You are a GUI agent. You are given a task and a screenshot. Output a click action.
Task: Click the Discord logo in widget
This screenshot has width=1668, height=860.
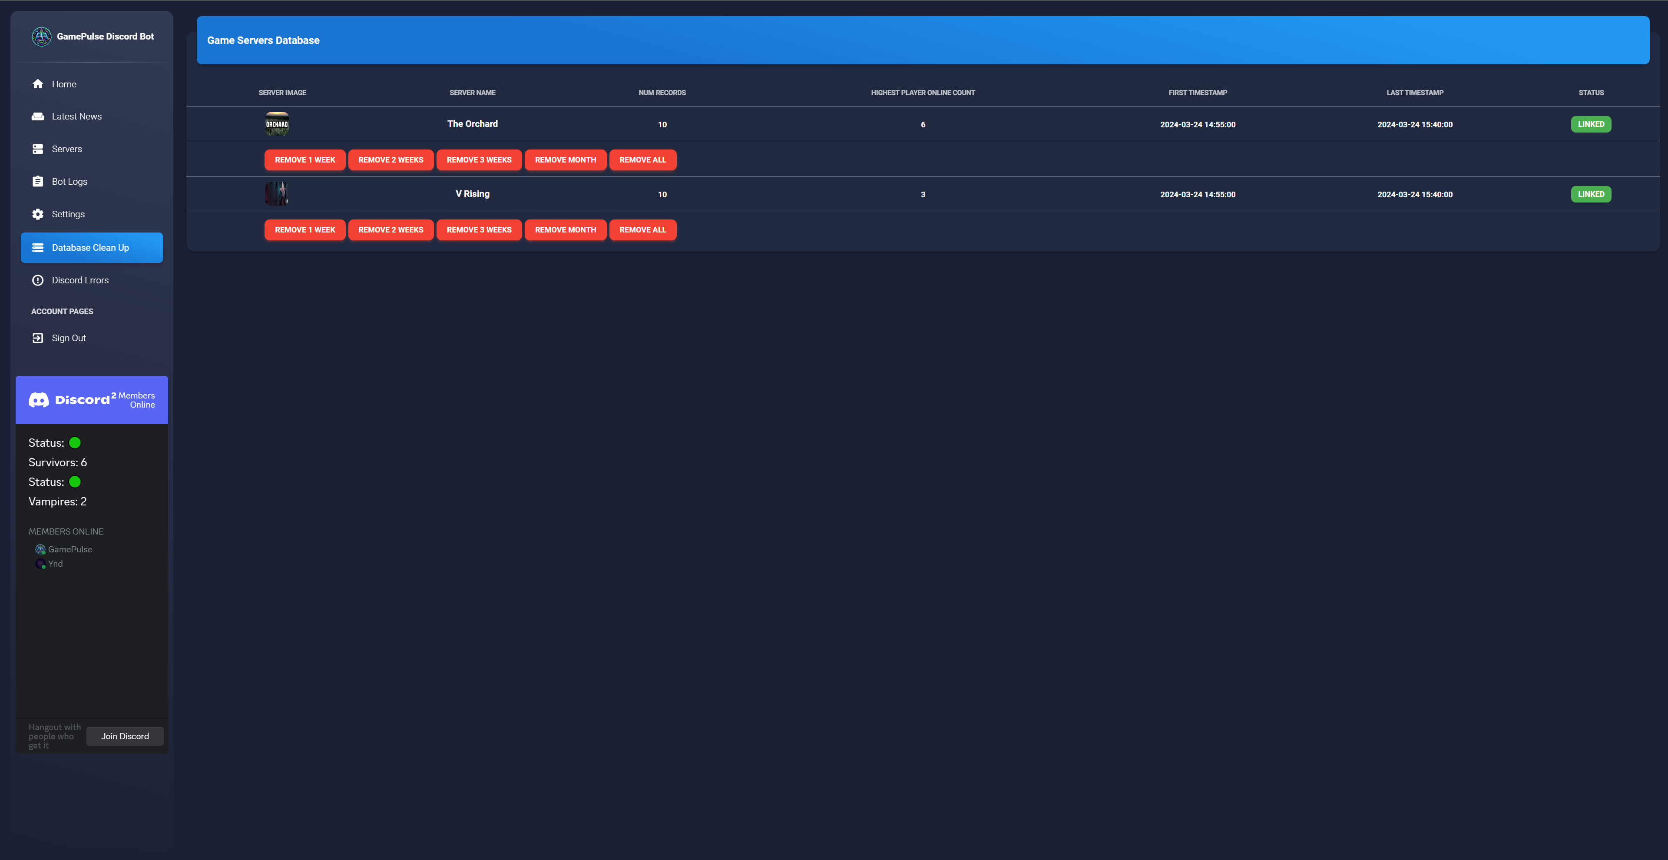pos(39,400)
